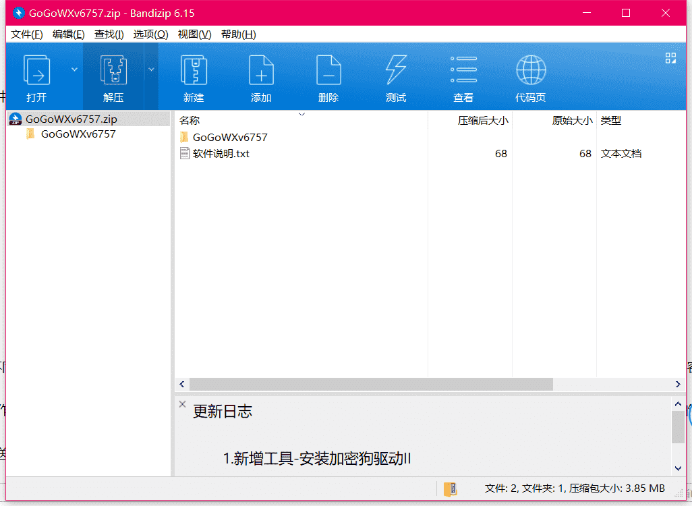Viewport: 692px width, 506px height.
Task: Select GoGoWXv6757 folder in file list
Action: tap(230, 138)
